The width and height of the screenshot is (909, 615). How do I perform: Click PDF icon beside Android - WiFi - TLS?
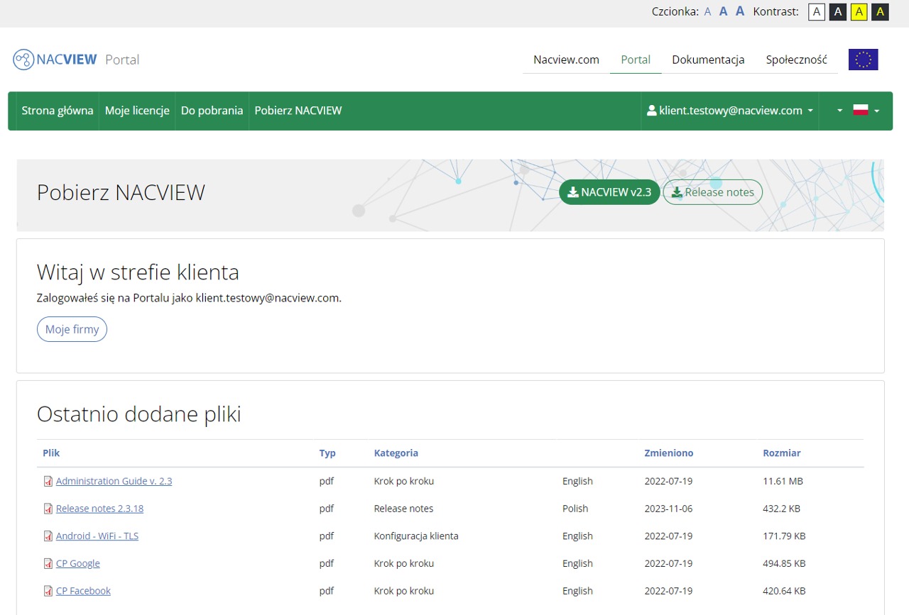[48, 536]
